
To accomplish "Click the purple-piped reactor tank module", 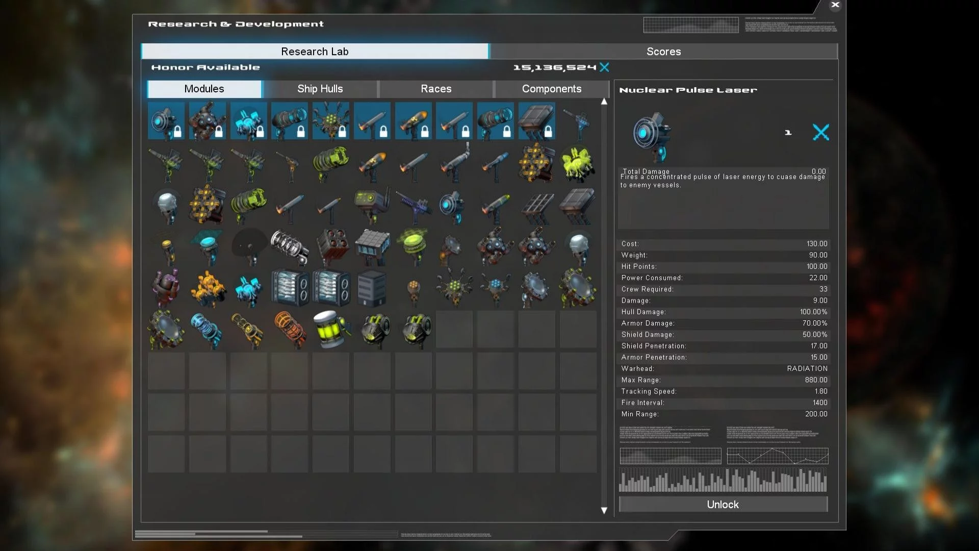I will tap(166, 288).
